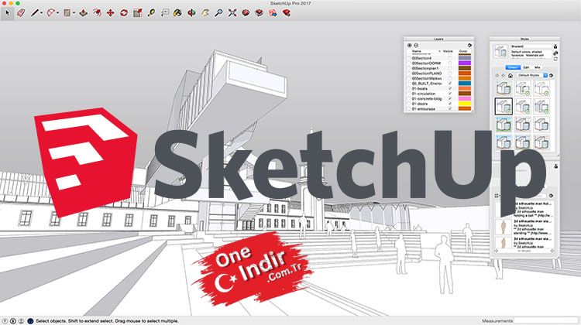Click the update style refresh icon
The width and height of the screenshot is (581, 325).
tap(555, 59)
